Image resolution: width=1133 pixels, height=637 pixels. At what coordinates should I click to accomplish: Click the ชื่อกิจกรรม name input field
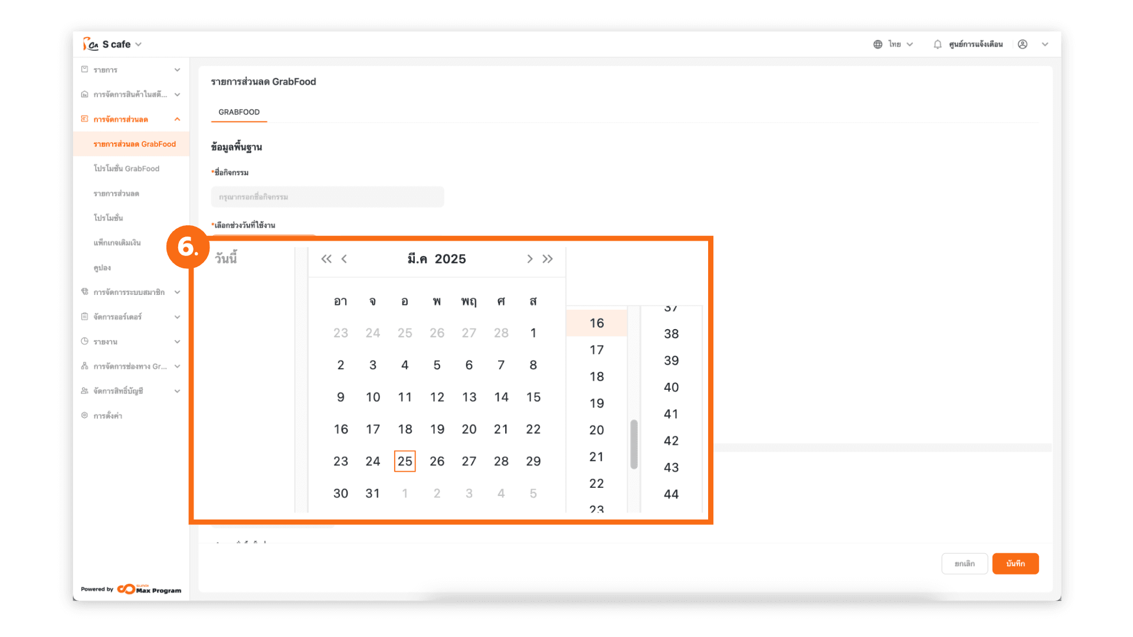tap(328, 197)
